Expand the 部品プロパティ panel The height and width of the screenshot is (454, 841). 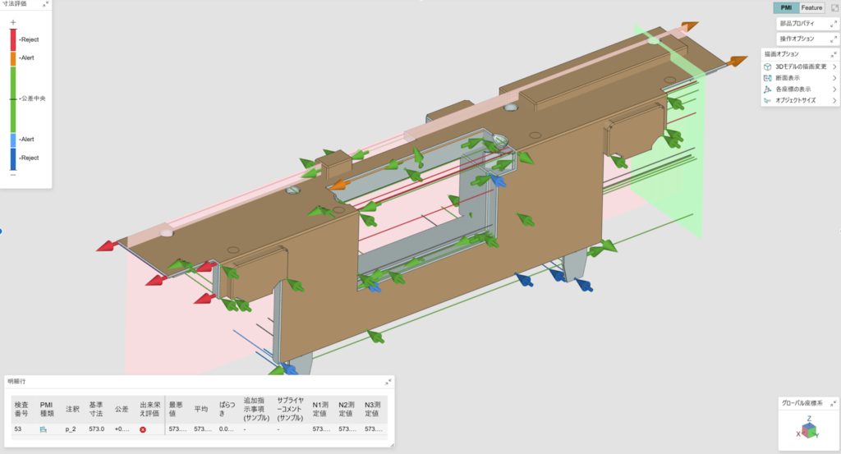point(833,24)
